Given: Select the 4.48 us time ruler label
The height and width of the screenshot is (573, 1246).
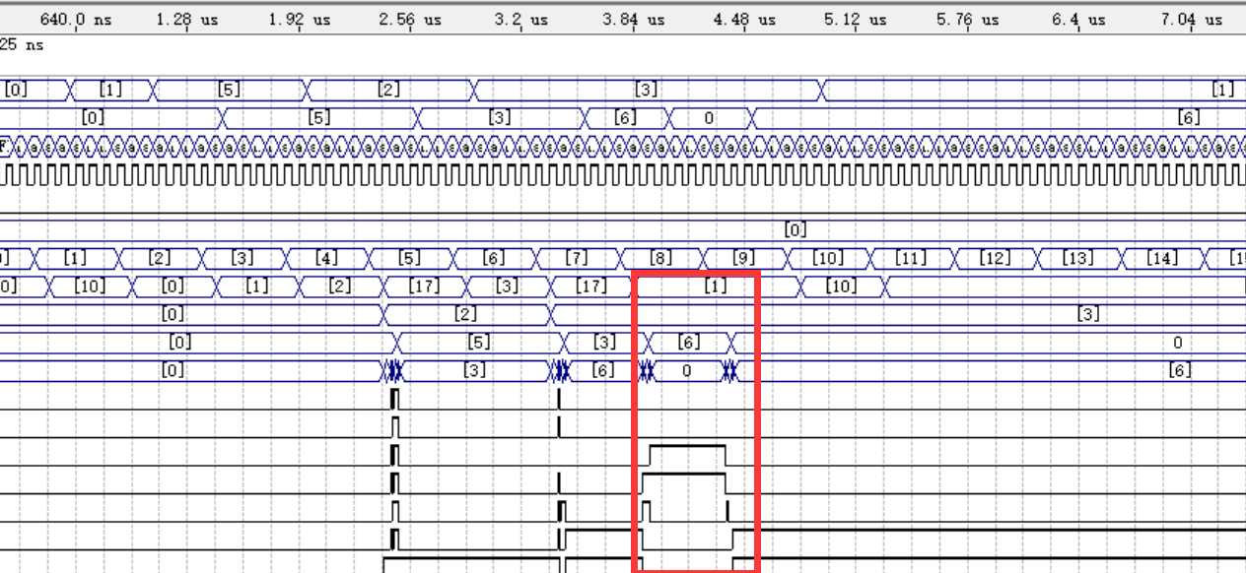Looking at the screenshot, I should pyautogui.click(x=744, y=20).
